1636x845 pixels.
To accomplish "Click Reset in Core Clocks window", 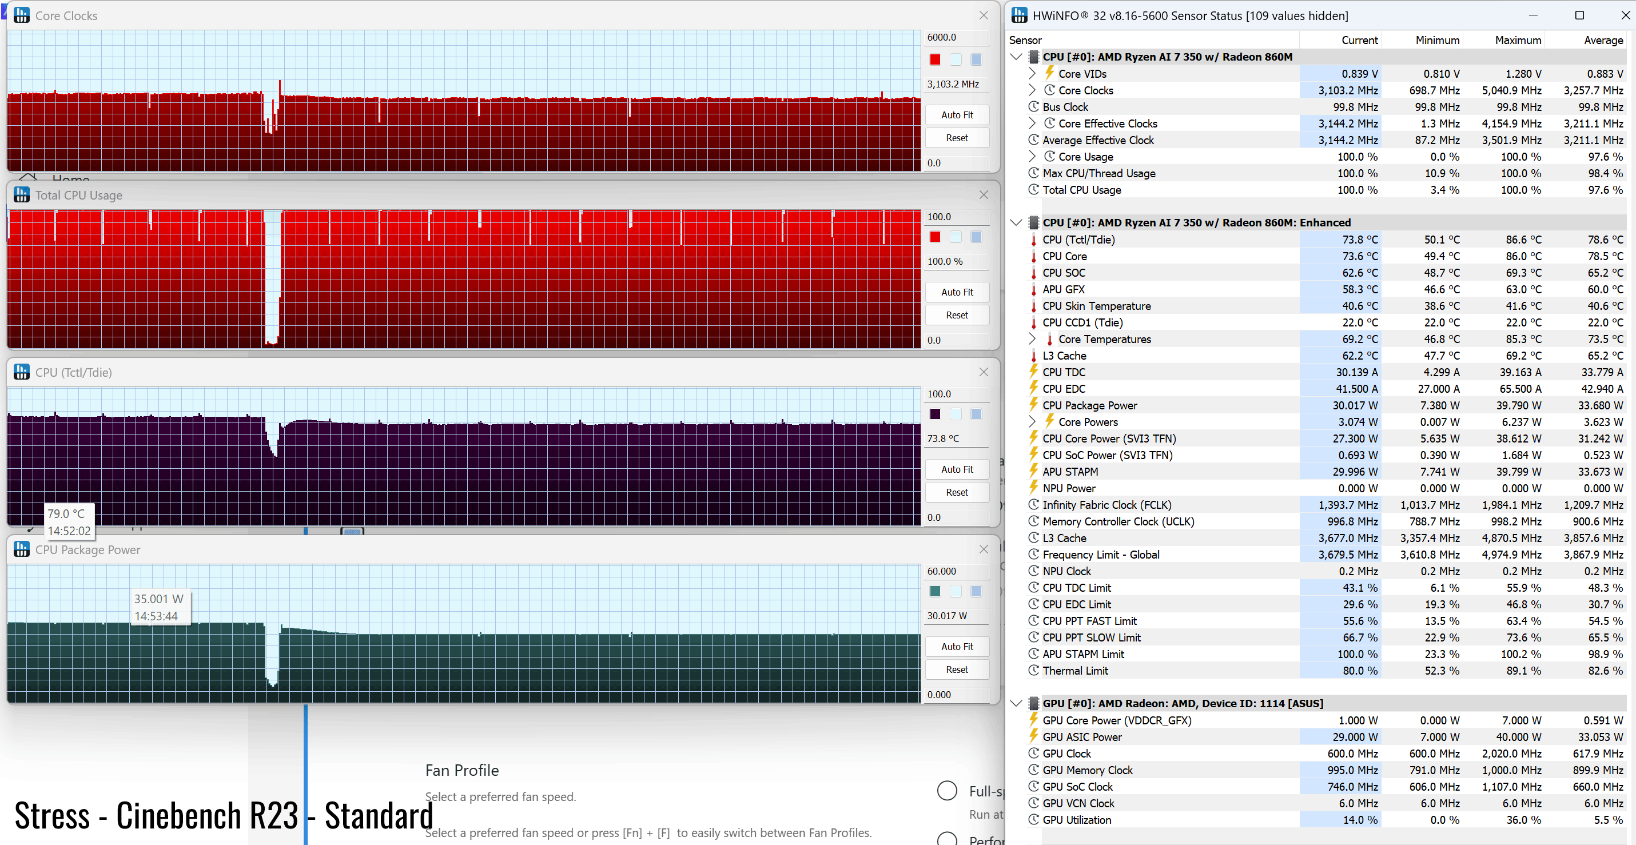I will 957,138.
